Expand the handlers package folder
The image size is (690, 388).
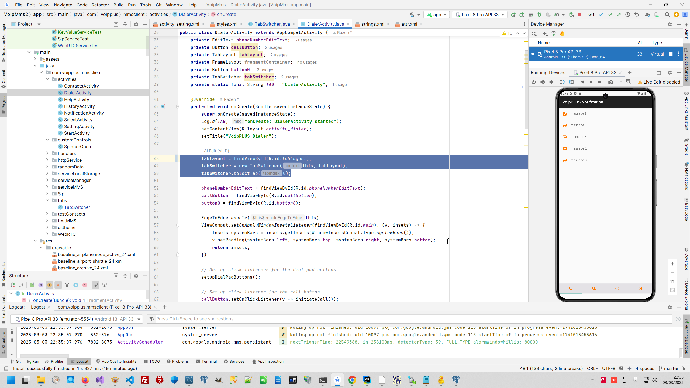[47, 153]
